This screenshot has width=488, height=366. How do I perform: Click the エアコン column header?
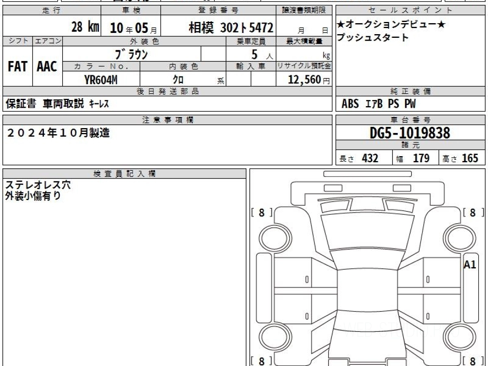coord(48,41)
